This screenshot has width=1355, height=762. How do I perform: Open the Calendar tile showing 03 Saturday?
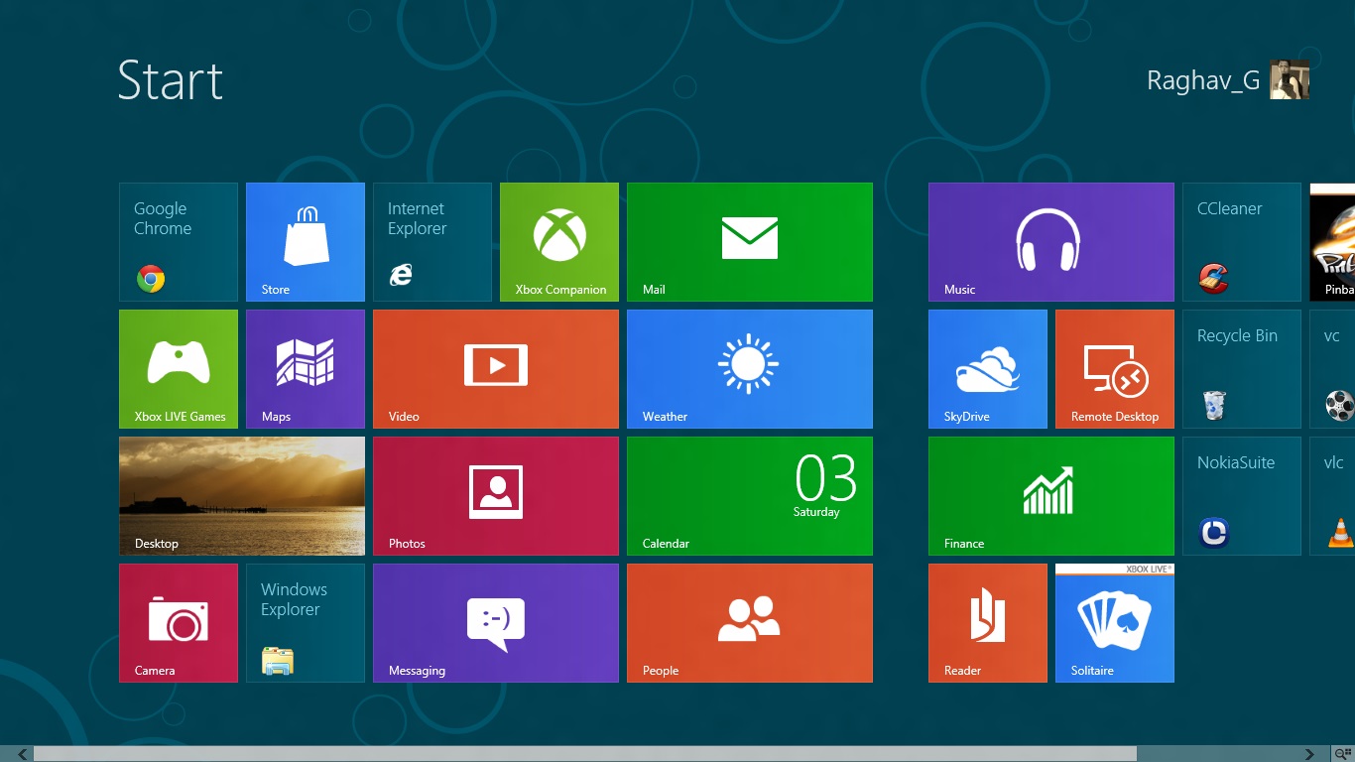click(x=750, y=496)
